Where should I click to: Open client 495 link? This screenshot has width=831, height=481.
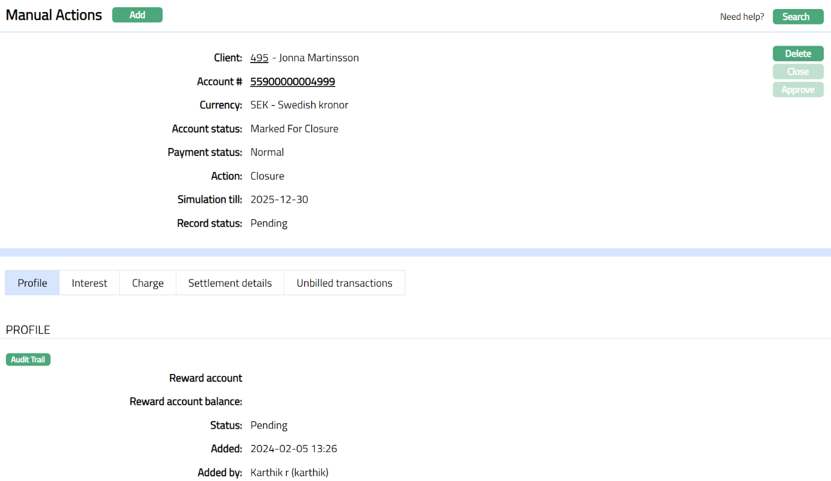(259, 58)
